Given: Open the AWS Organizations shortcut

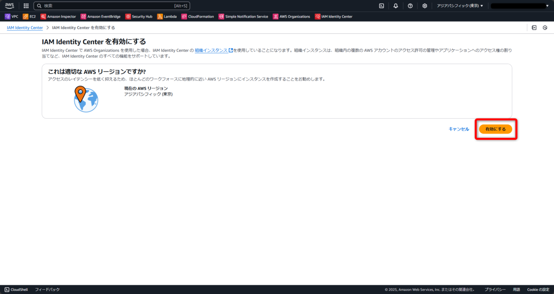Looking at the screenshot, I should 292,17.
